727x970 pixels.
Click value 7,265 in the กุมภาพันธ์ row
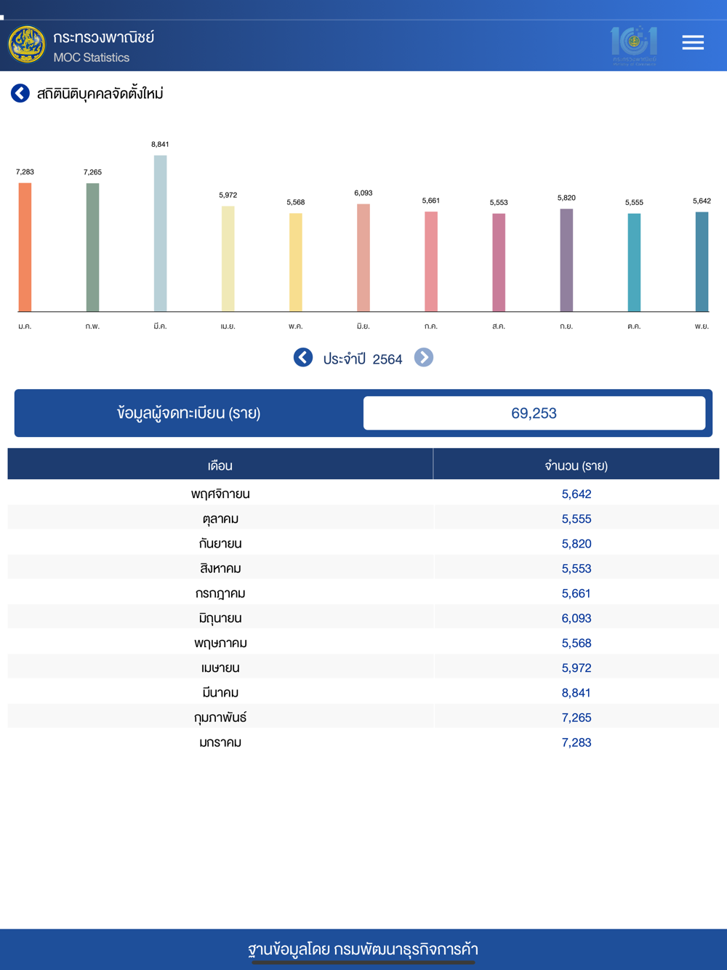[577, 717]
